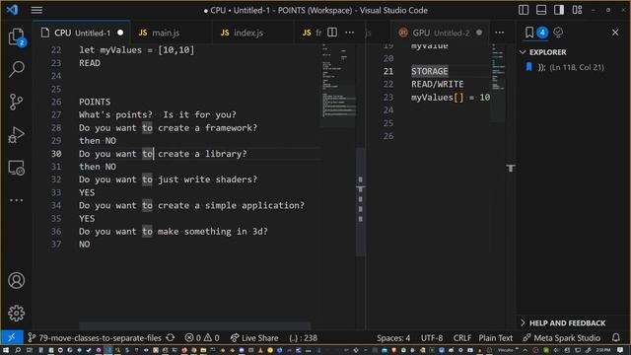Change end of line sequence CRLF

pyautogui.click(x=462, y=337)
